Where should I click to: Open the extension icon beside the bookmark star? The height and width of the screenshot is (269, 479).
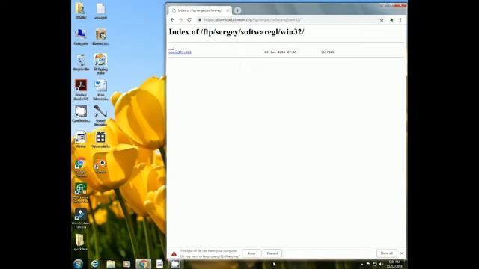(391, 20)
